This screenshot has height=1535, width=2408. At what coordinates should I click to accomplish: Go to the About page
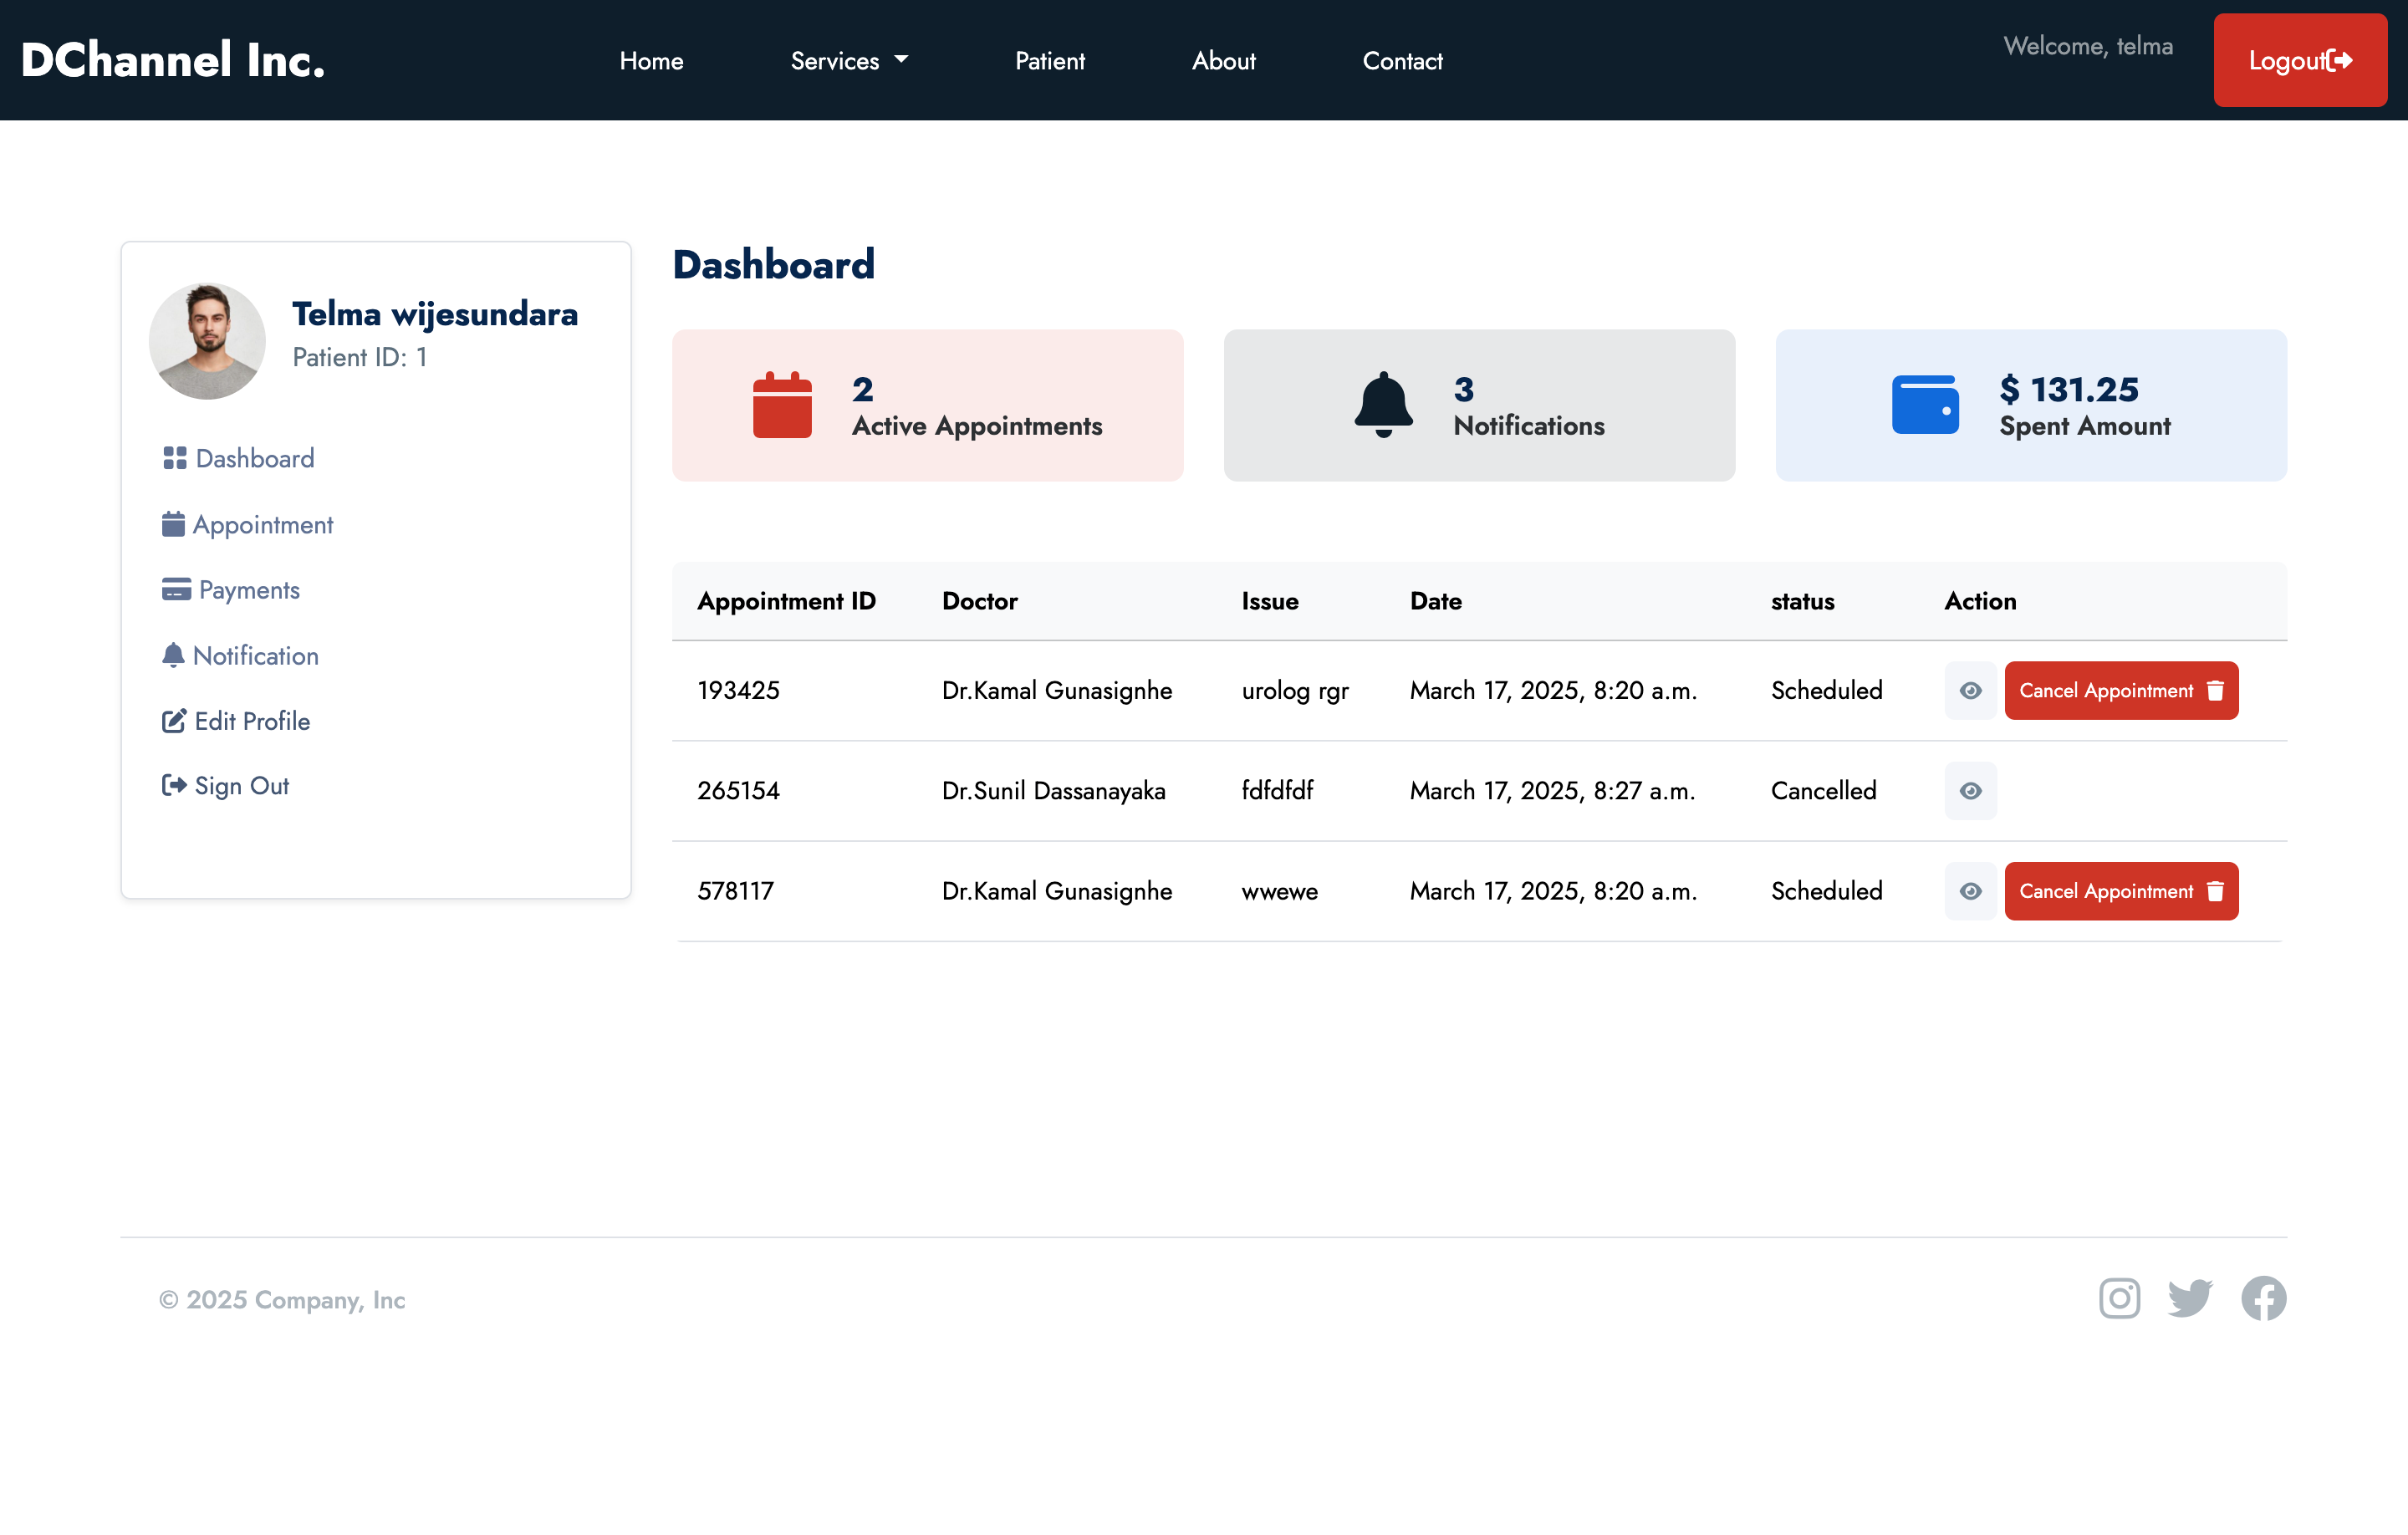click(x=1223, y=61)
